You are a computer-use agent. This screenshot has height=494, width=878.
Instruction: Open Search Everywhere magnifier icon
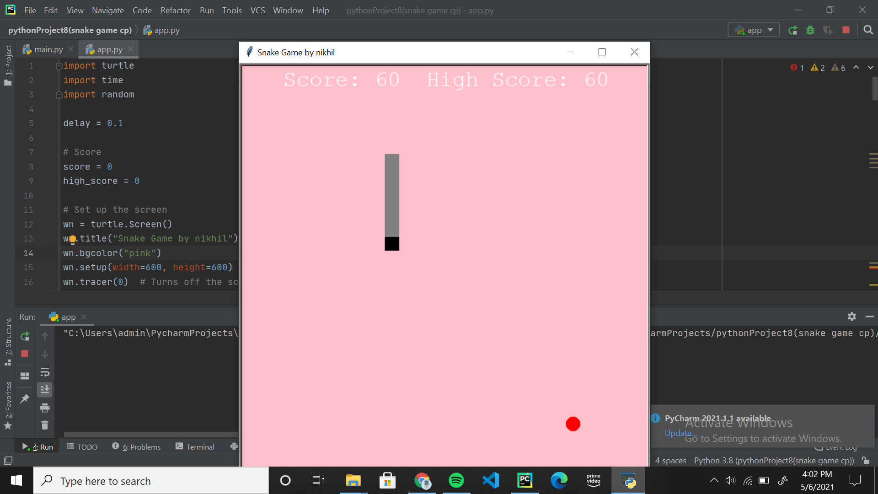coord(868,30)
